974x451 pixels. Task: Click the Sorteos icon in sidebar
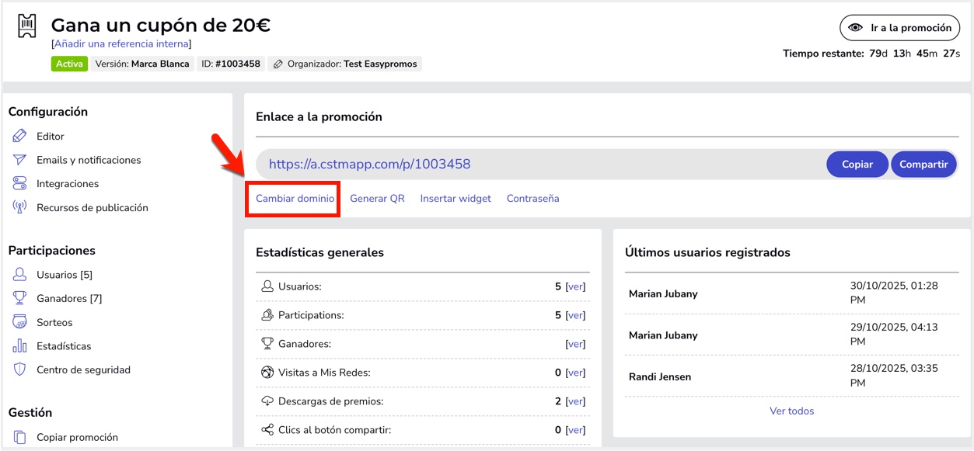pos(20,322)
